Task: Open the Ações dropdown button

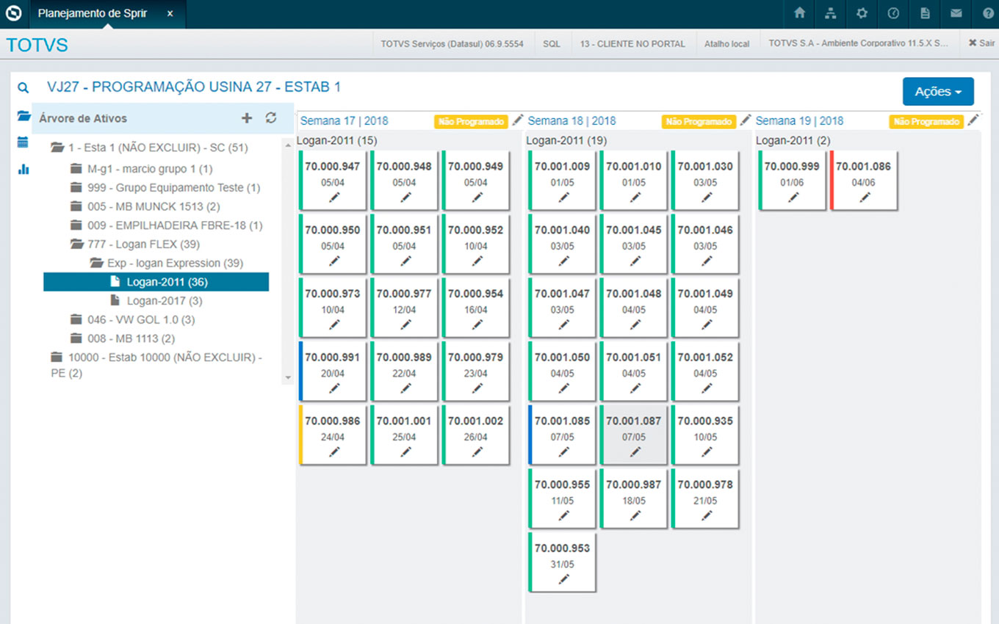Action: tap(937, 92)
